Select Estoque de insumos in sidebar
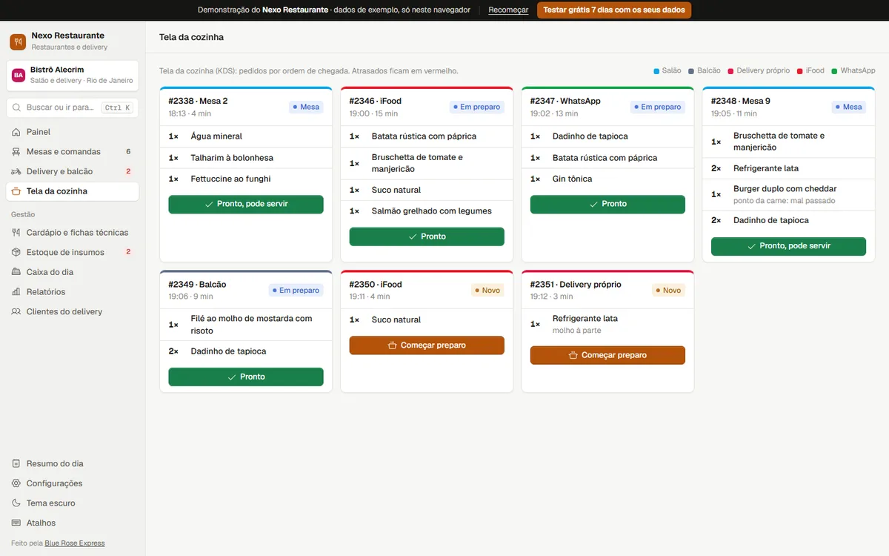The width and height of the screenshot is (889, 556). (73, 252)
